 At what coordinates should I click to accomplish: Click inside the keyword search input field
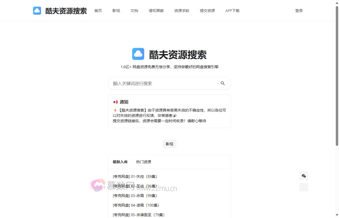pyautogui.click(x=160, y=83)
